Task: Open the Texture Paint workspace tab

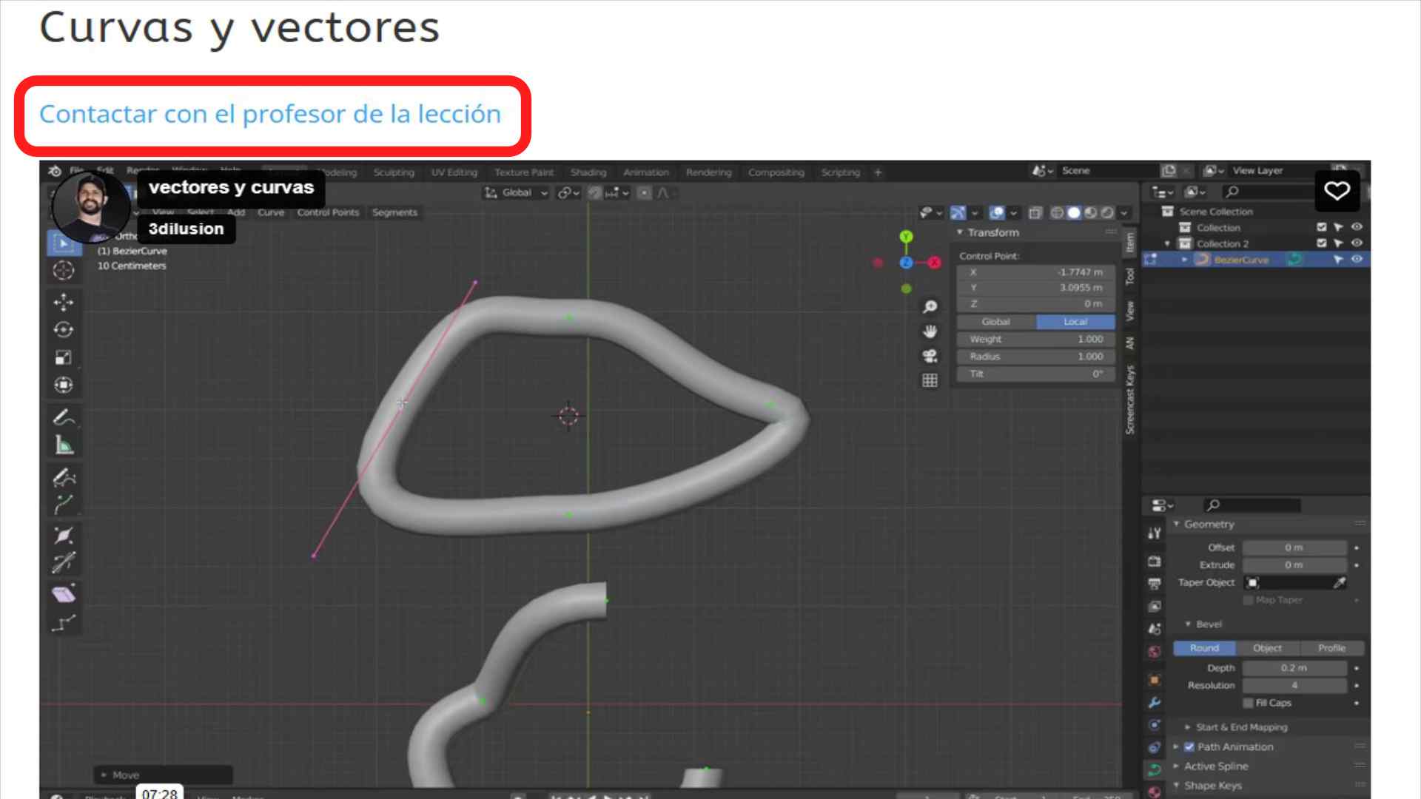Action: [524, 172]
